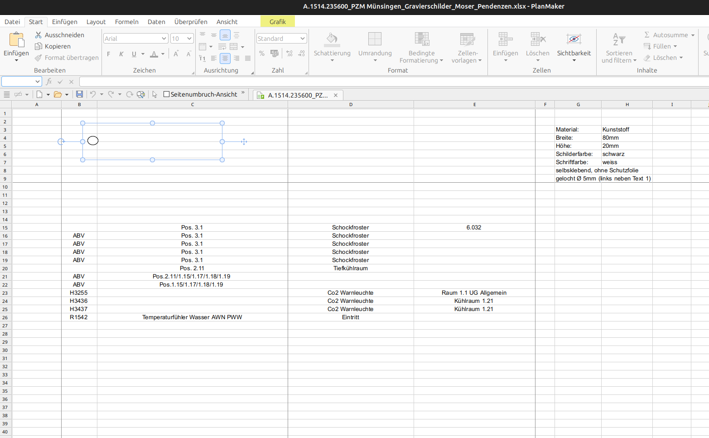Toggle align left

214,58
